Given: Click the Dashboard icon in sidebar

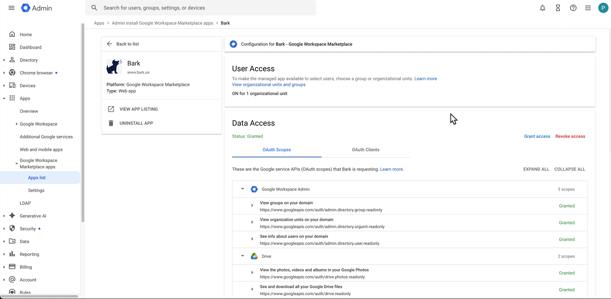Looking at the screenshot, I should pyautogui.click(x=12, y=47).
